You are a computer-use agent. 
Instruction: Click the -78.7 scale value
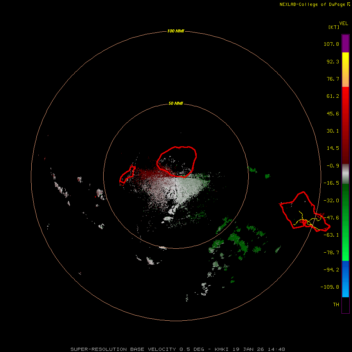pyautogui.click(x=331, y=253)
